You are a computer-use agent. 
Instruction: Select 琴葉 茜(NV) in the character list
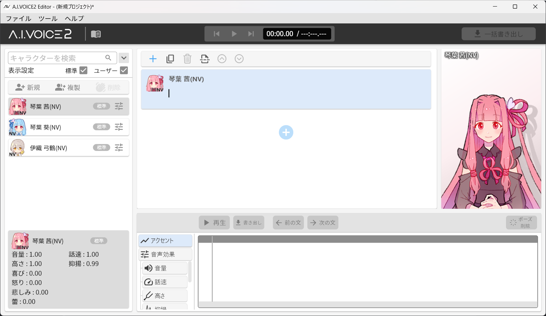69,106
